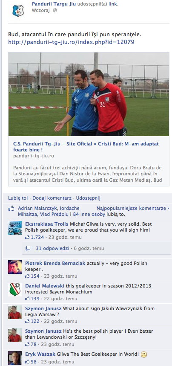Select Udostępnij action under the post

[88, 198]
